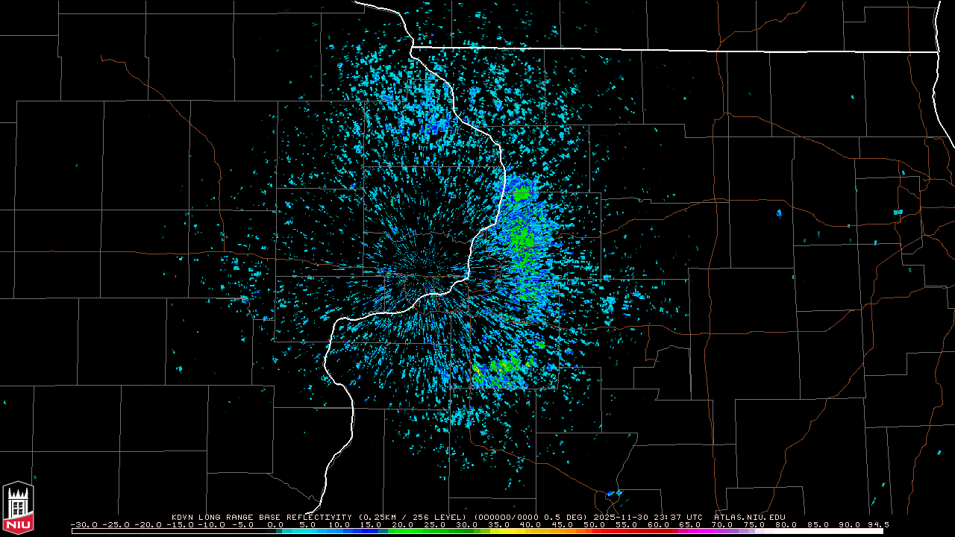
Task: Click the 35.0 scale label
Action: pos(500,524)
